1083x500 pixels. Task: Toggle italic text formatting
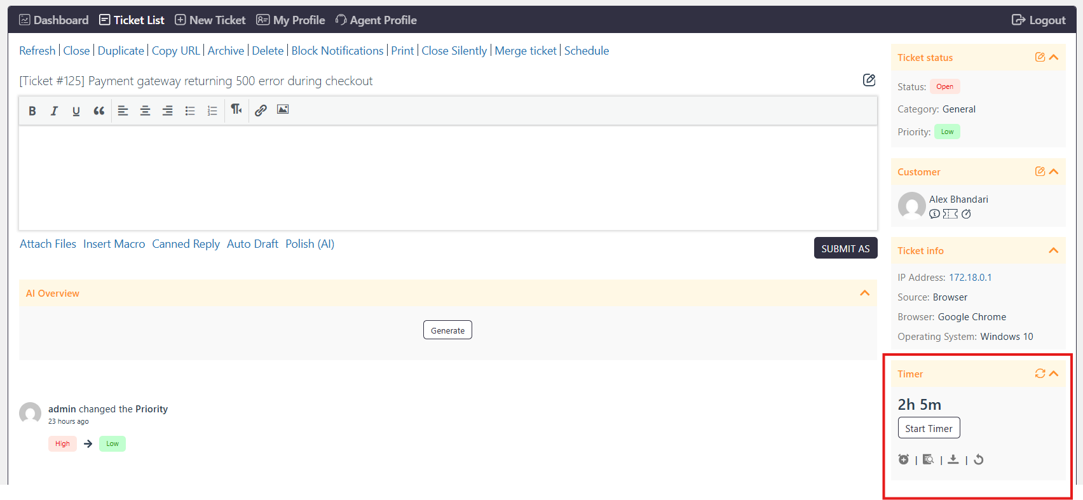click(54, 111)
